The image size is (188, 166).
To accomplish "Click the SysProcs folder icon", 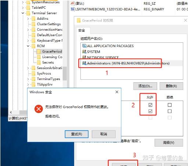I will (33, 73).
